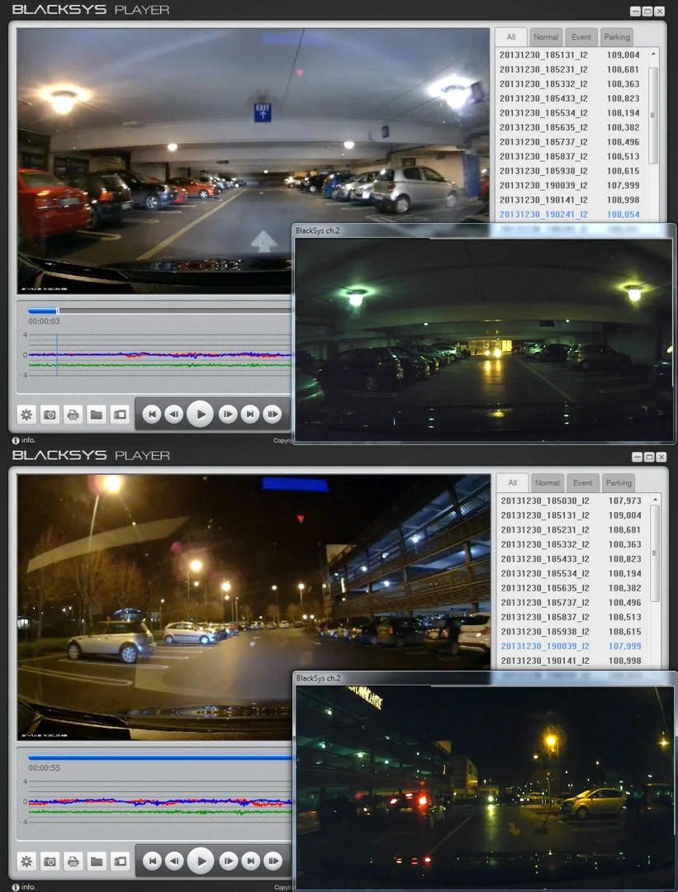The width and height of the screenshot is (678, 892).
Task: Take snapshot with camera icon in upper player
Action: [x=50, y=415]
